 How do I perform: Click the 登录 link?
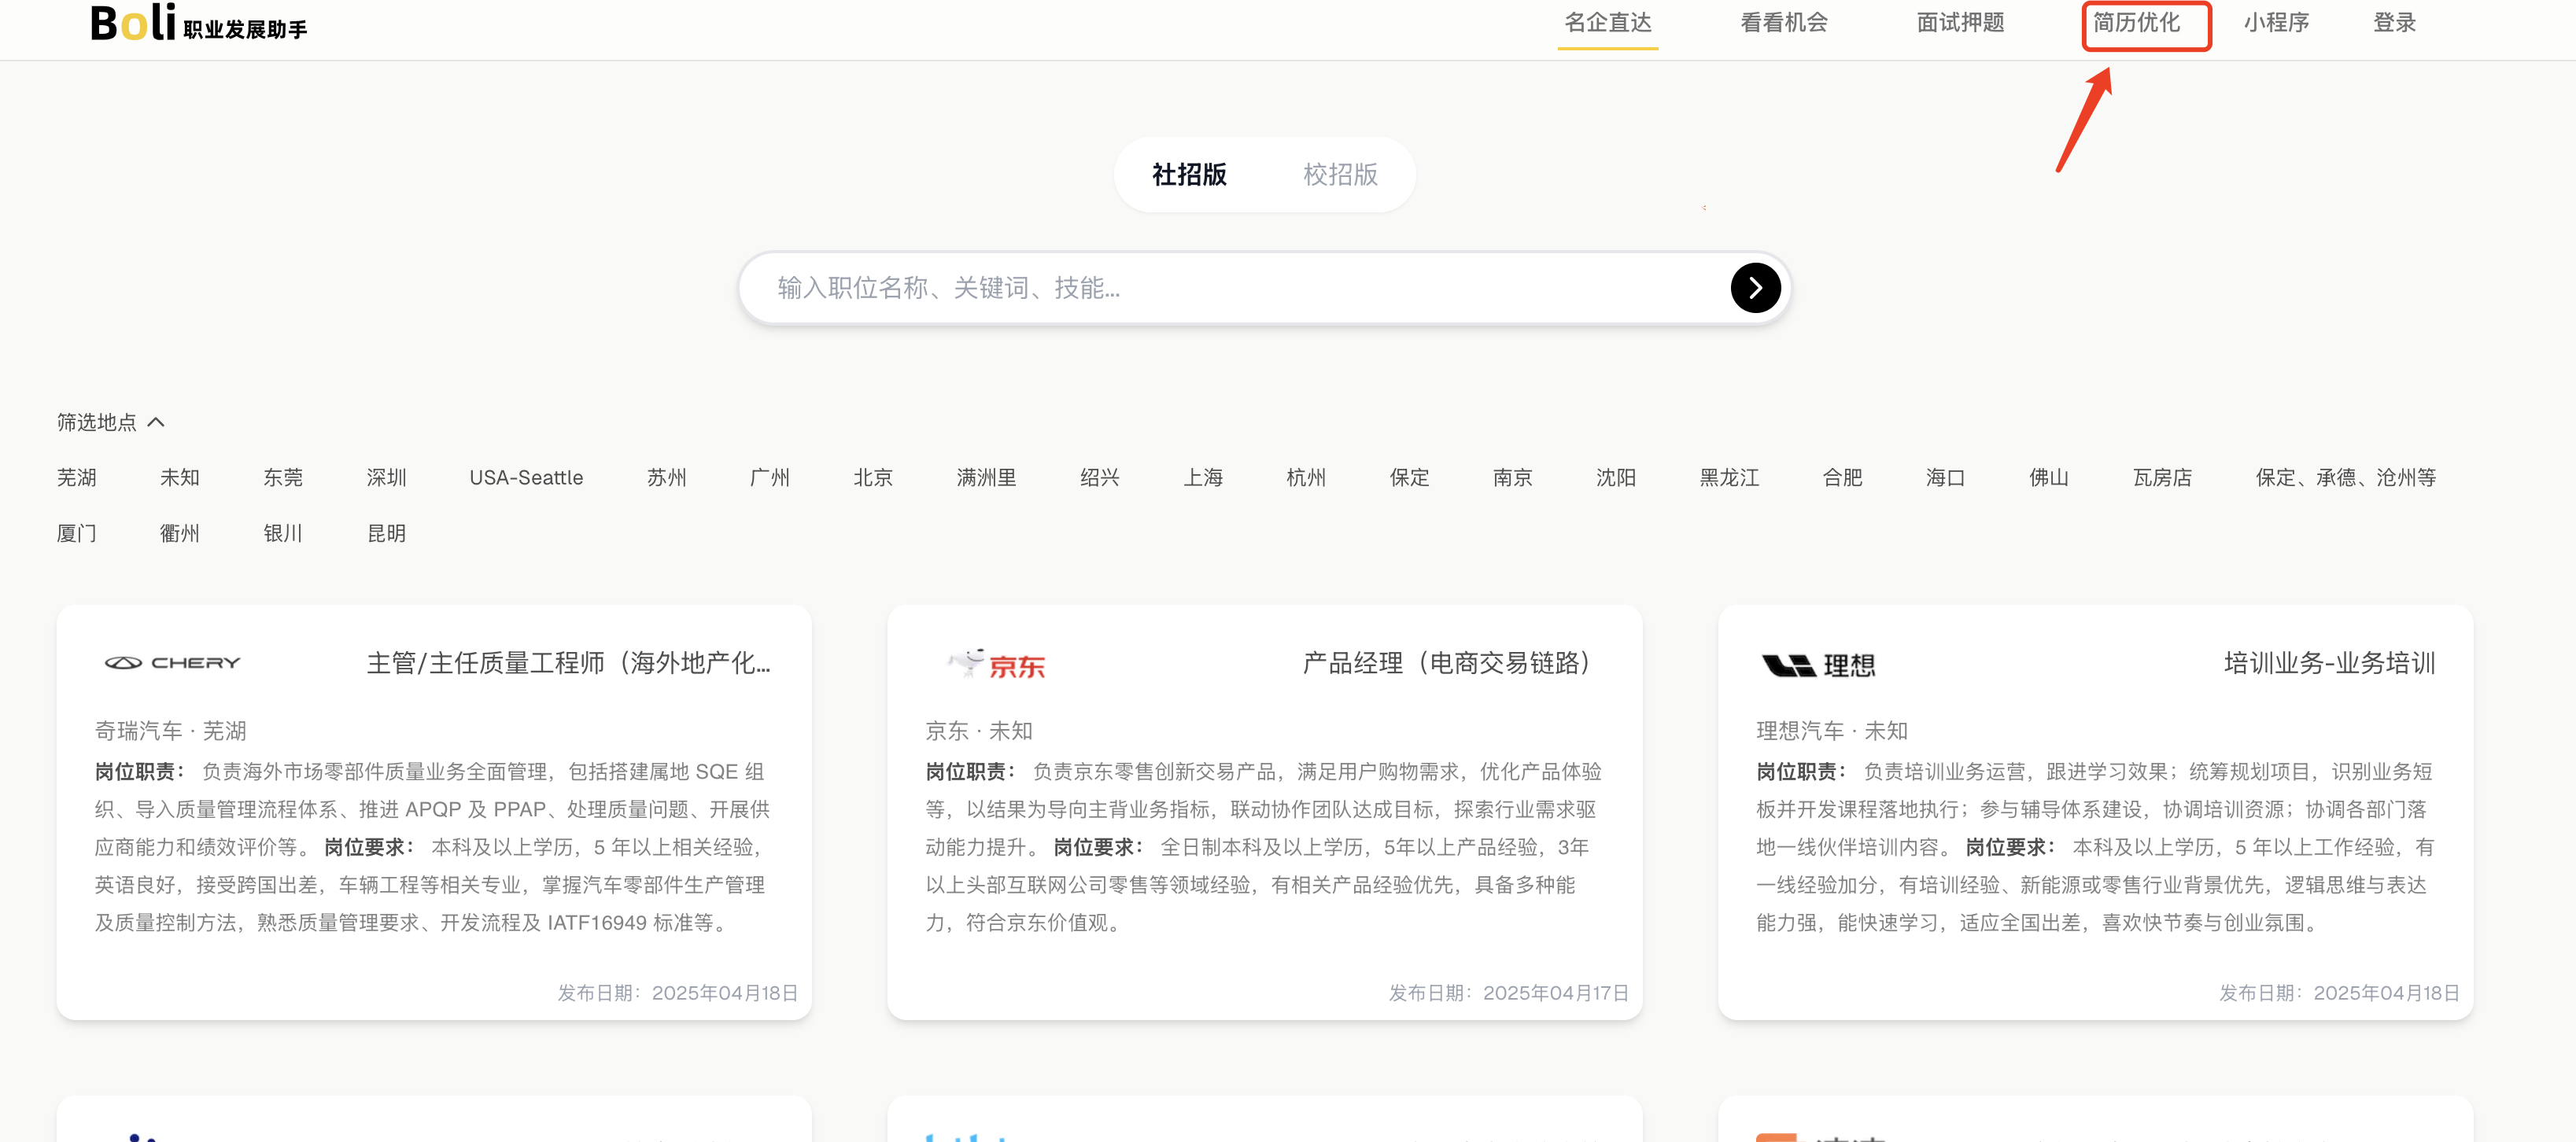point(2394,23)
